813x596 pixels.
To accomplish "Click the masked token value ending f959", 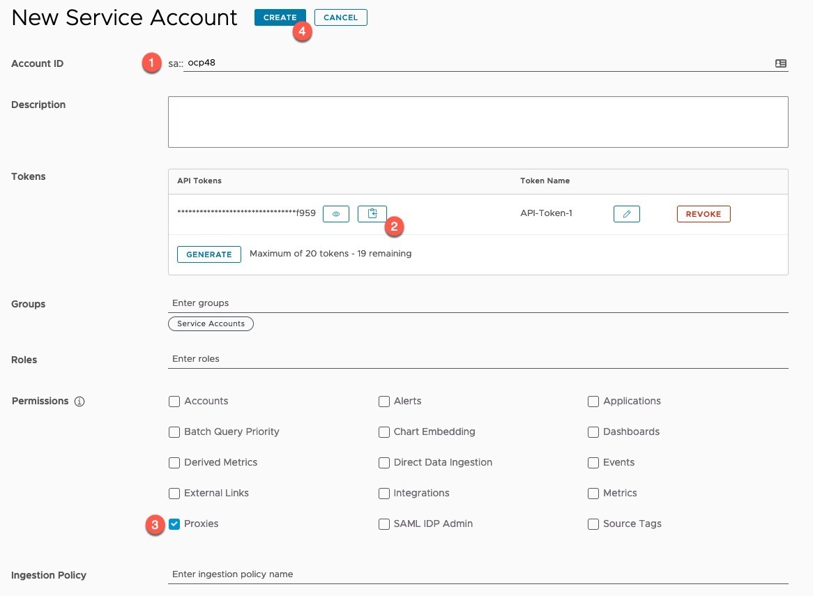I will coord(246,213).
